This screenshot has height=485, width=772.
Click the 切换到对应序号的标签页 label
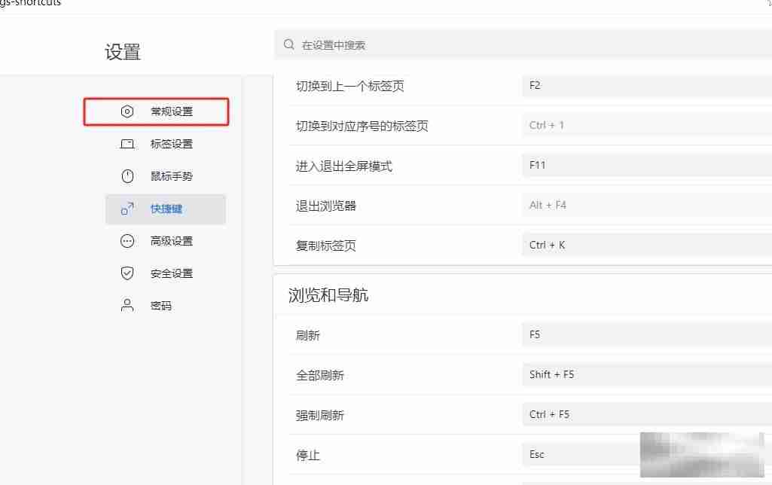[x=362, y=127]
